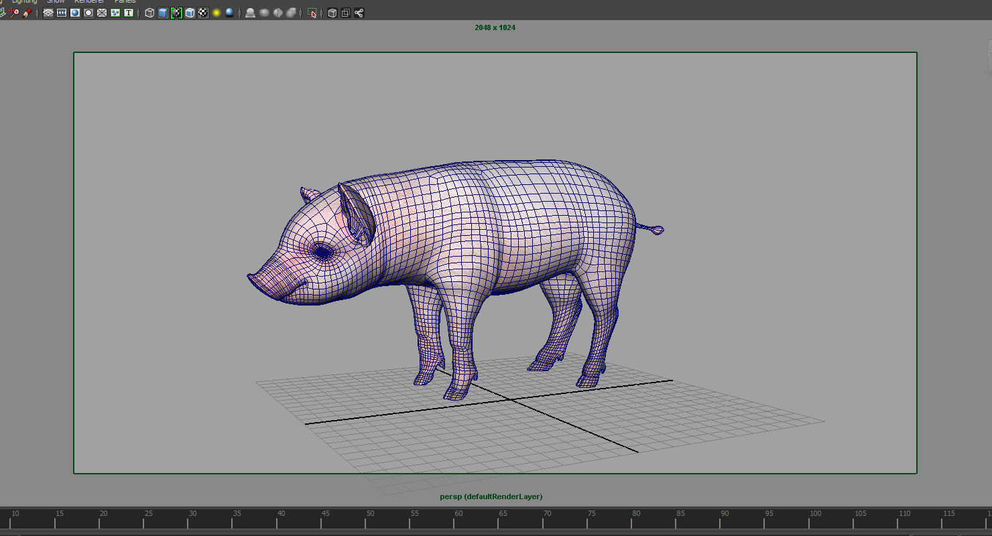
Task: Enable Textured display checker sphere icon
Action: pyautogui.click(x=203, y=13)
